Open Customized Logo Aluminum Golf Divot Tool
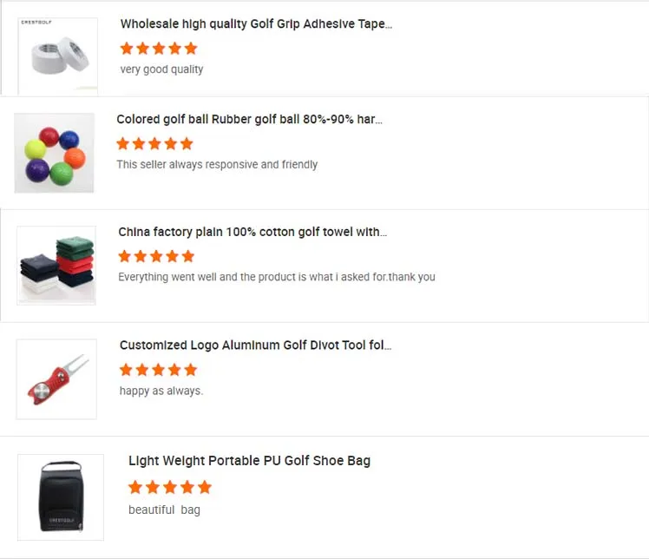Image resolution: width=649 pixels, height=559 pixels. click(x=255, y=345)
